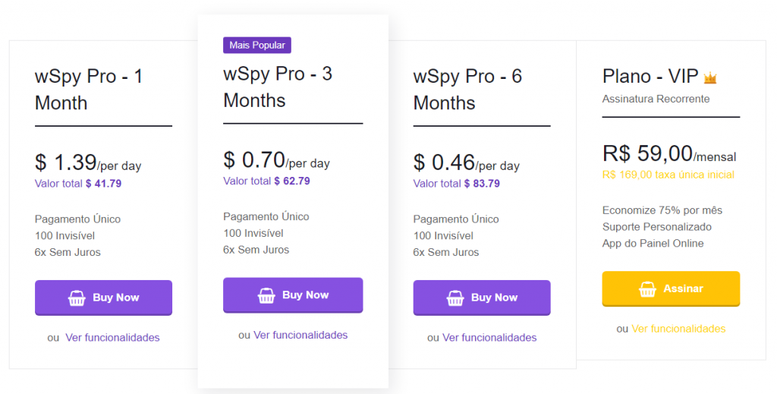The height and width of the screenshot is (394, 777).
Task: Click basket icon on 6 Months Buy Now
Action: pyautogui.click(x=455, y=298)
